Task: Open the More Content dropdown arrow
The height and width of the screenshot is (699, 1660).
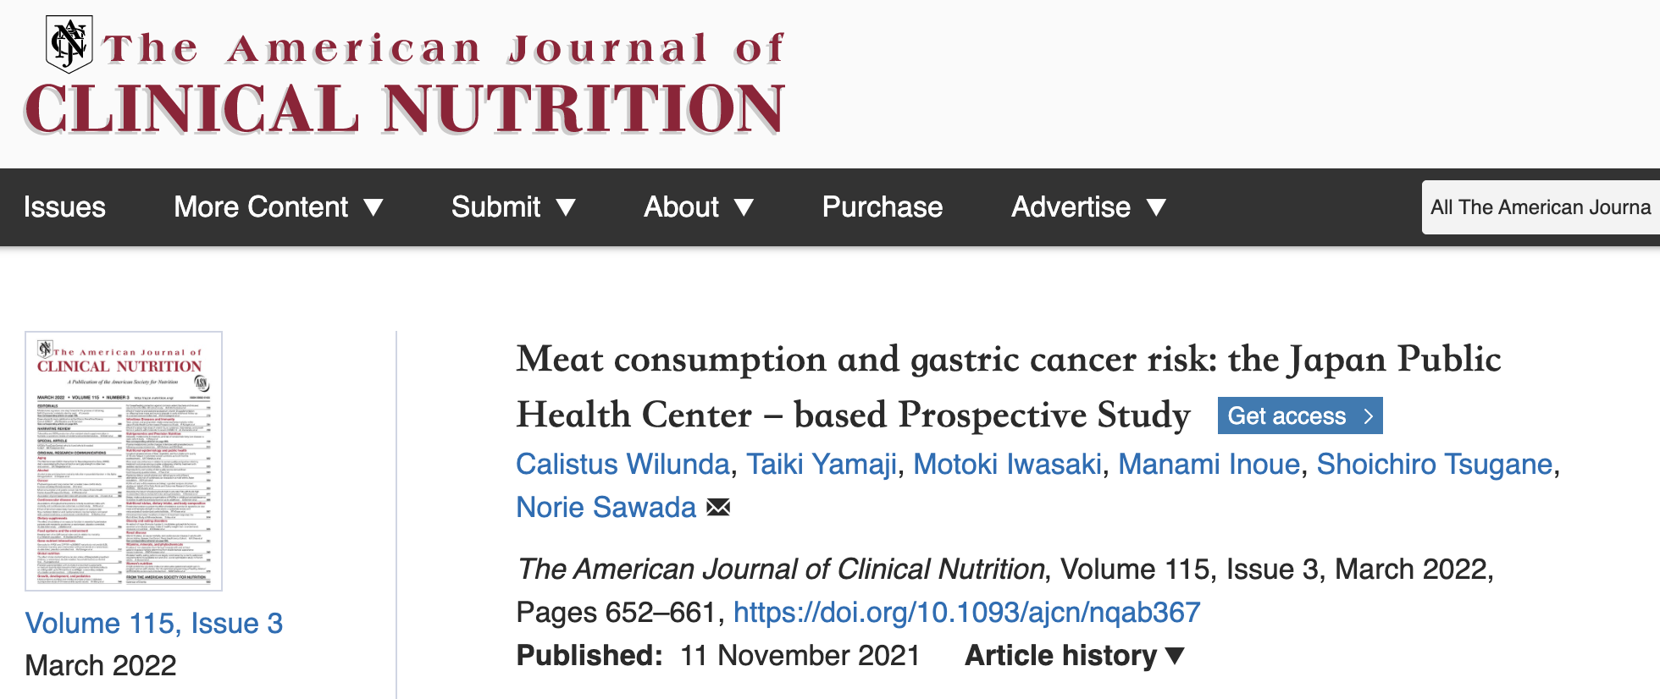Action: pyautogui.click(x=373, y=207)
